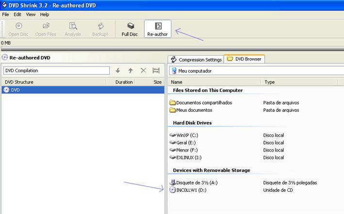This screenshot has width=344, height=214.
Task: Select Documentos compartilhados entry
Action: click(204, 103)
